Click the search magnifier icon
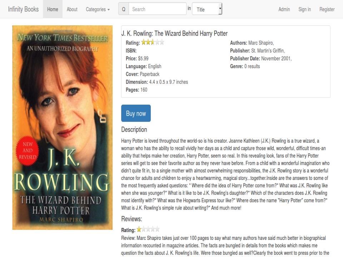The width and height of the screenshot is (343, 257). [124, 9]
